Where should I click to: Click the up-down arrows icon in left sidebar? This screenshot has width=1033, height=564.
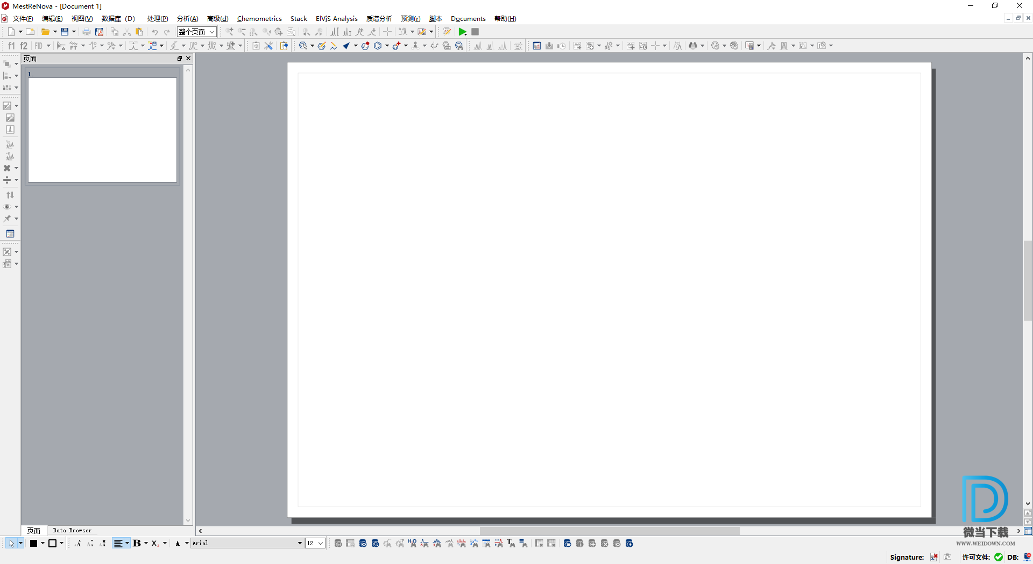point(10,195)
